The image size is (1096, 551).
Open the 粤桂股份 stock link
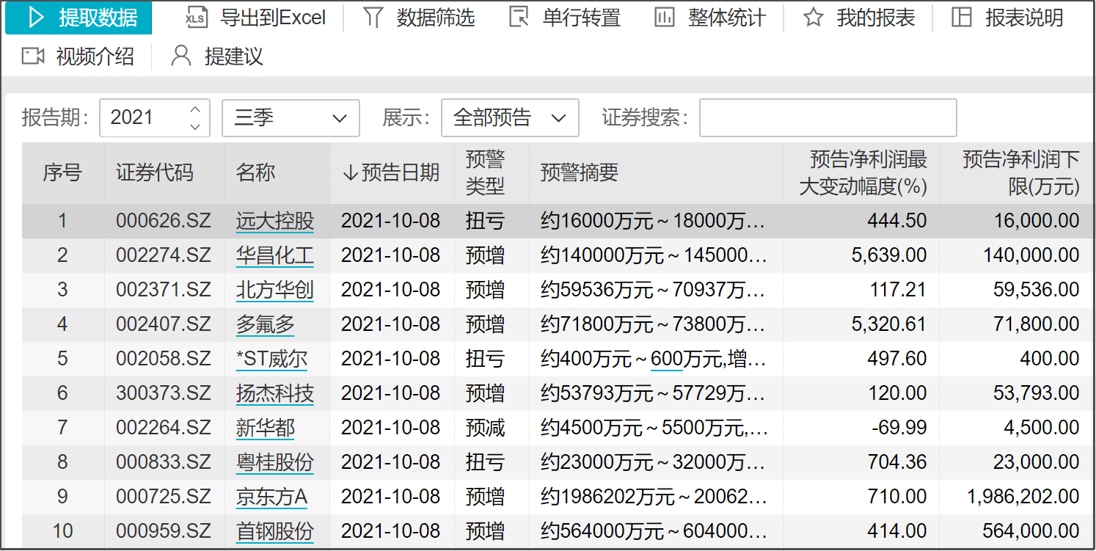coord(275,462)
